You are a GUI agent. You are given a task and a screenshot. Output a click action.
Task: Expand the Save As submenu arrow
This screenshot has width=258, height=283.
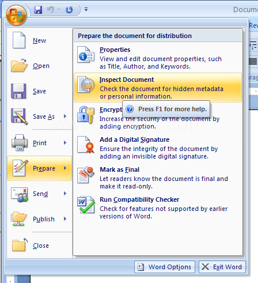click(x=65, y=116)
